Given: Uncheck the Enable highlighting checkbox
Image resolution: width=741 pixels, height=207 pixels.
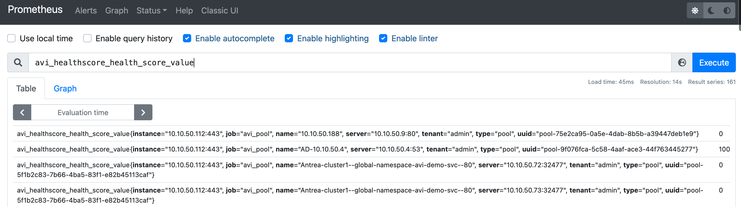Looking at the screenshot, I should pyautogui.click(x=289, y=38).
